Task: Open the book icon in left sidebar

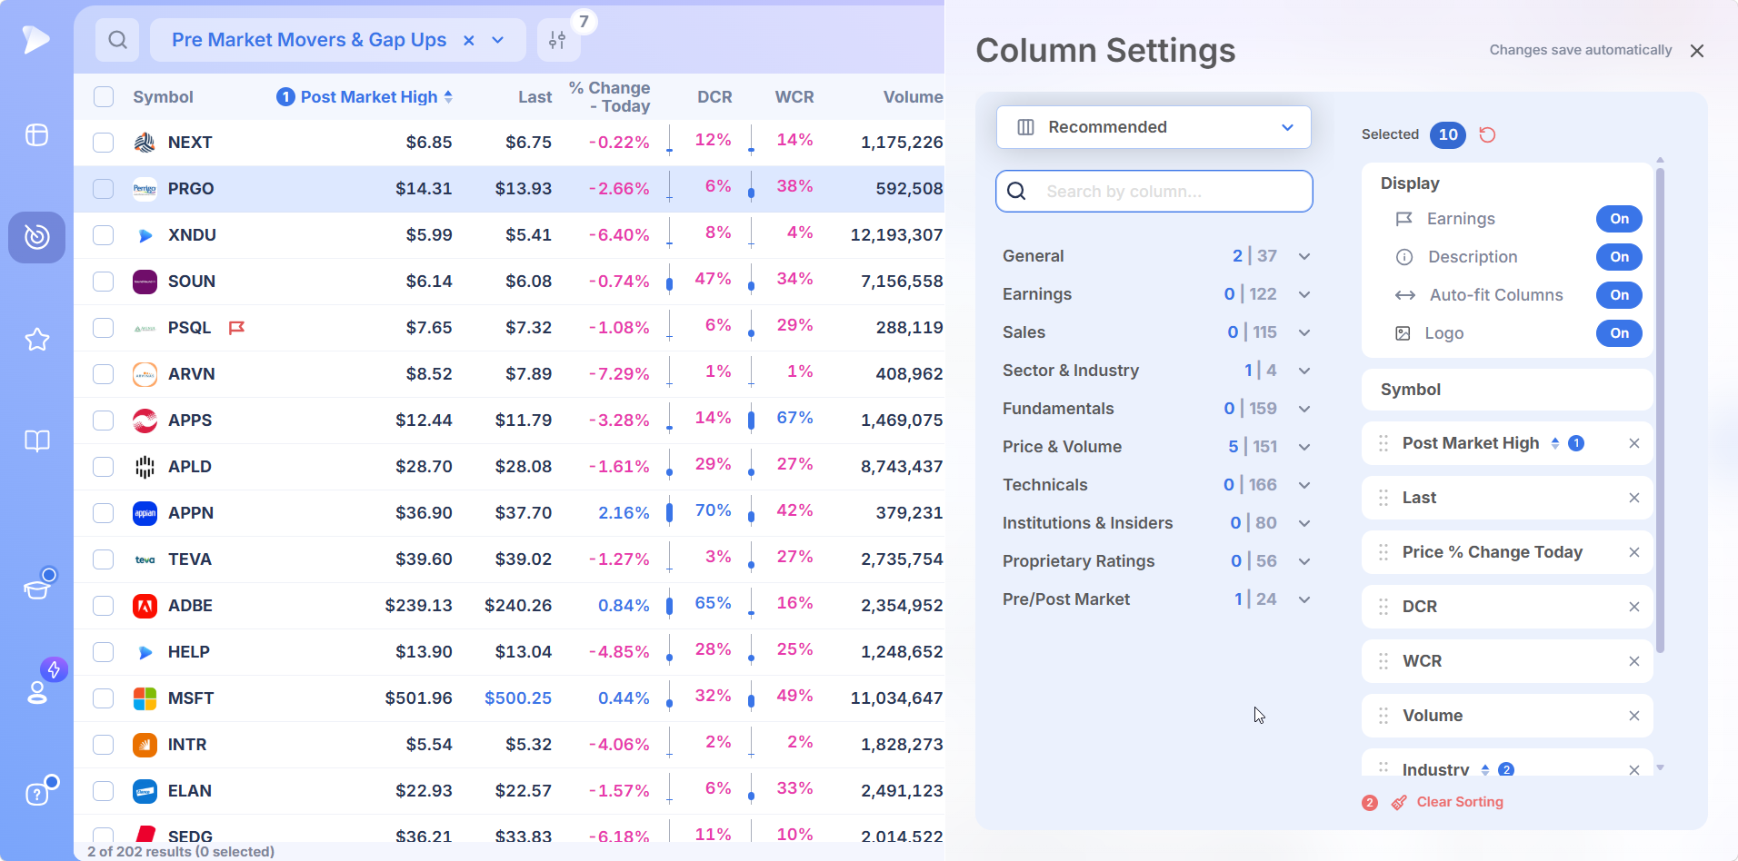Action: [37, 441]
